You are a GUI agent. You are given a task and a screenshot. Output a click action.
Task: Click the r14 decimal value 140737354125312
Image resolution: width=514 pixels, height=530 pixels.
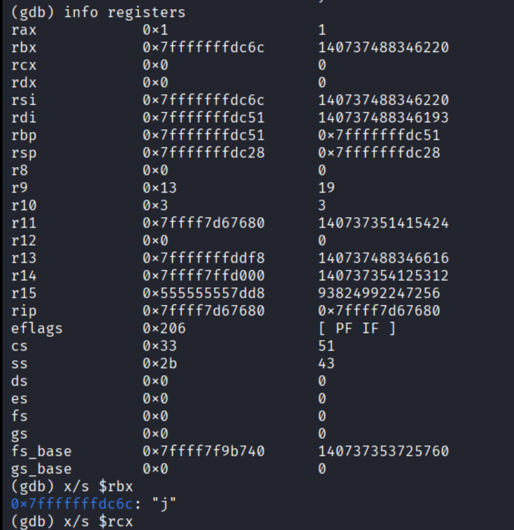383,276
